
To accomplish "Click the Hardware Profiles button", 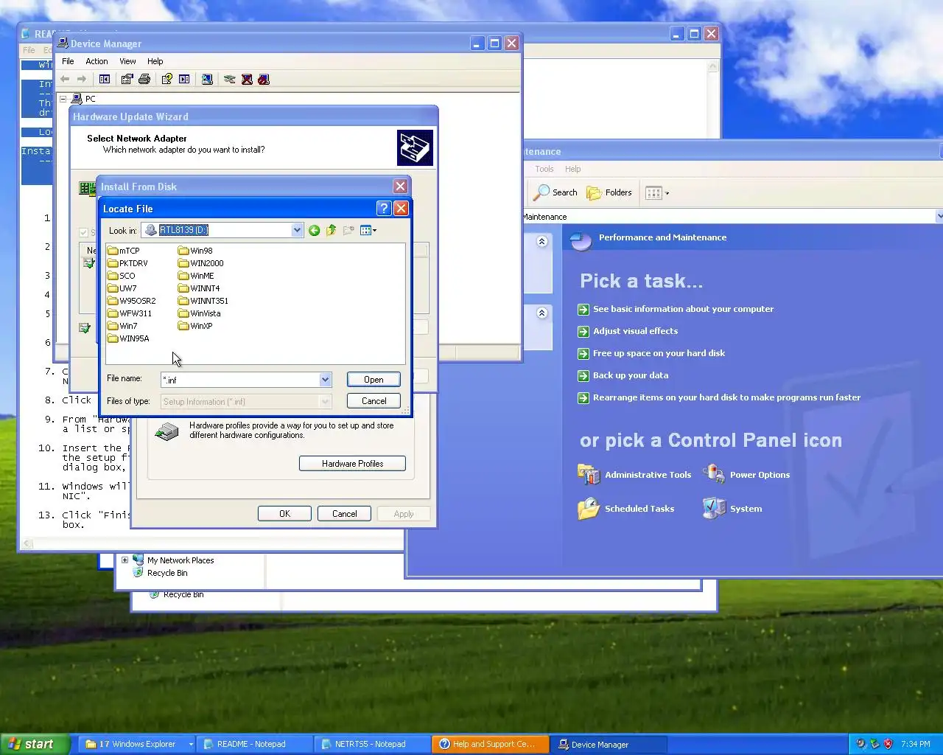I will point(352,464).
